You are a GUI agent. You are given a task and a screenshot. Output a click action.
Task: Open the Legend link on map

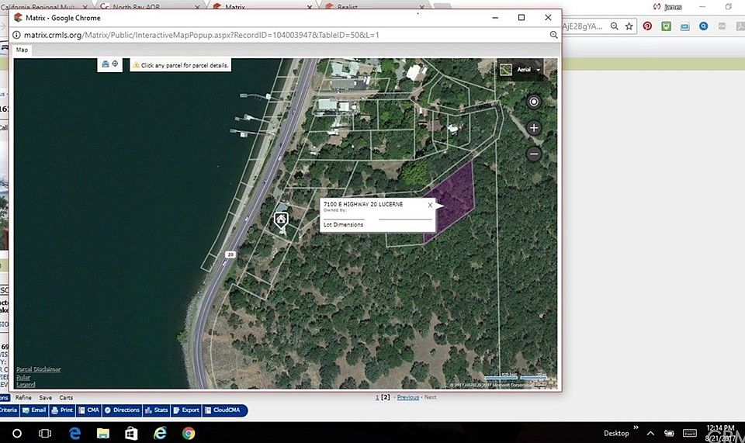[x=26, y=385]
